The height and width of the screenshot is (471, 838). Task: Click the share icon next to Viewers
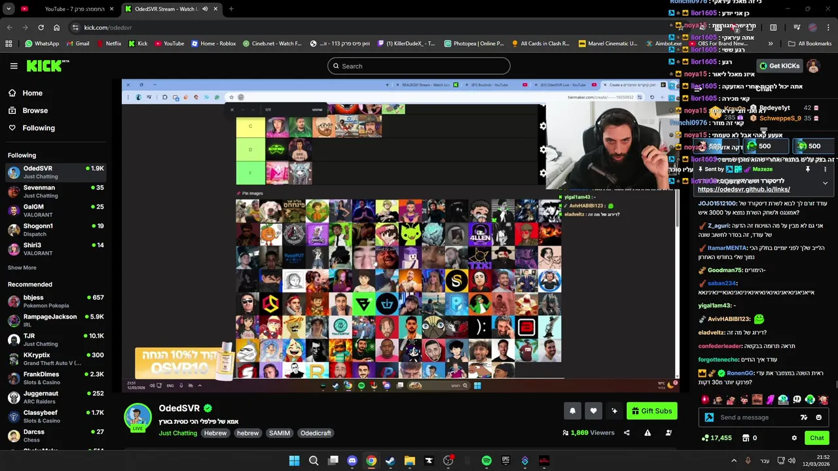coord(627,432)
